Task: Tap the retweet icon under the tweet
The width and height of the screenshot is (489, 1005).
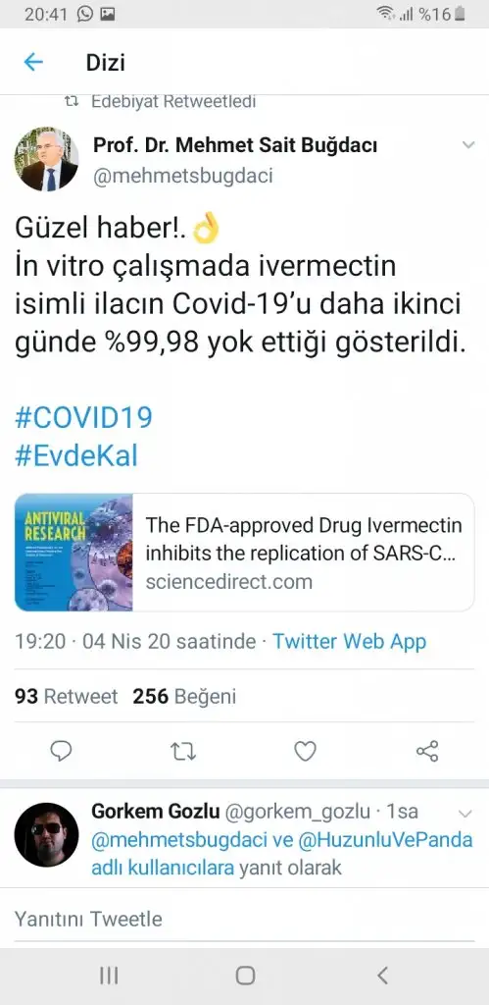Action: [183, 751]
